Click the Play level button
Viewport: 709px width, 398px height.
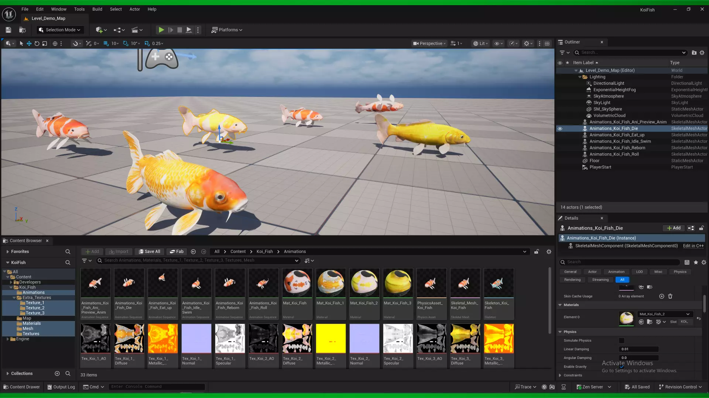tap(161, 30)
